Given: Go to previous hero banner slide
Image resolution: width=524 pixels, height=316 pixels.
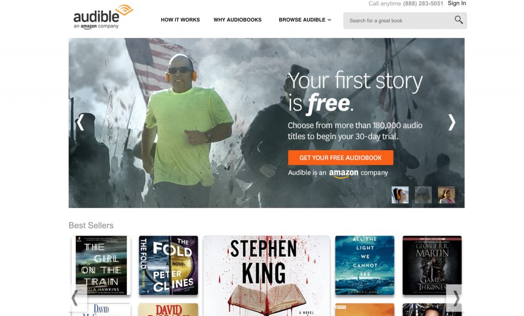Looking at the screenshot, I should (x=80, y=122).
